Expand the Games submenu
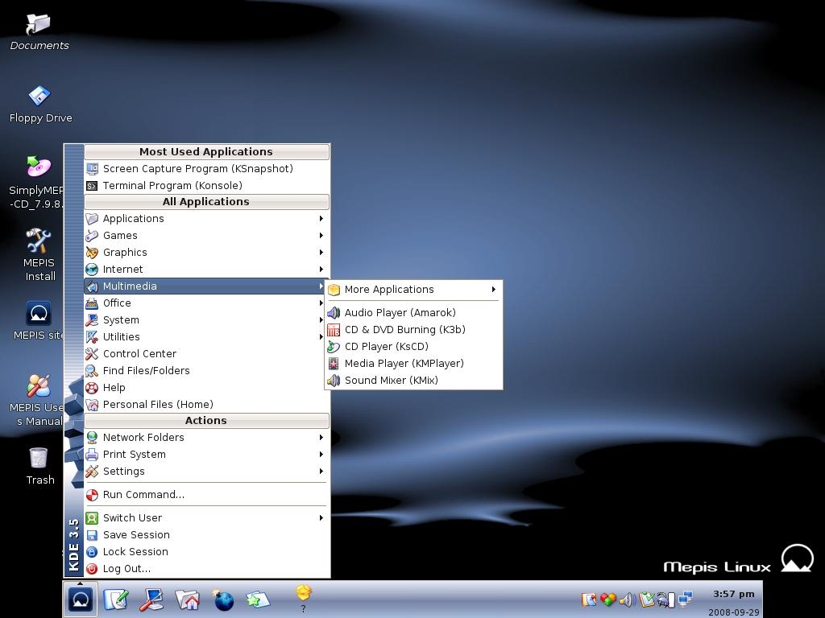 207,236
